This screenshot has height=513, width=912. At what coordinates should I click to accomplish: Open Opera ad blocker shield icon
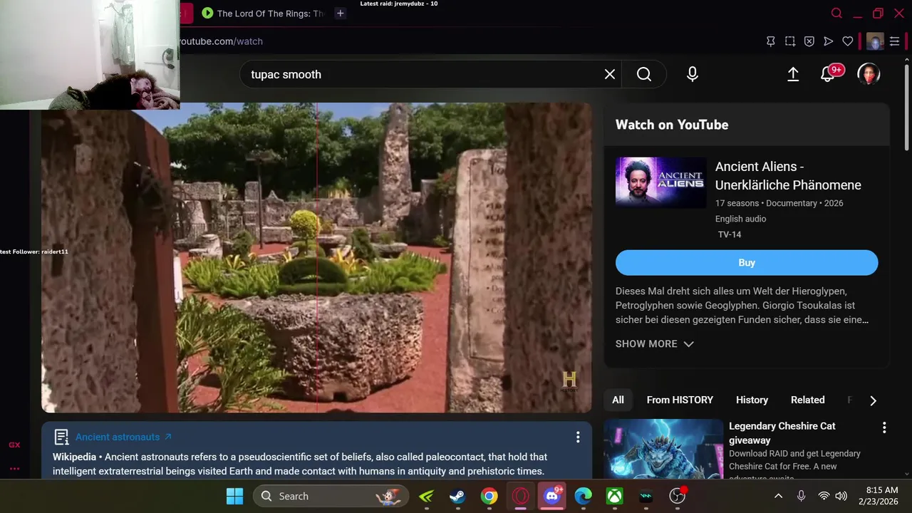(809, 41)
